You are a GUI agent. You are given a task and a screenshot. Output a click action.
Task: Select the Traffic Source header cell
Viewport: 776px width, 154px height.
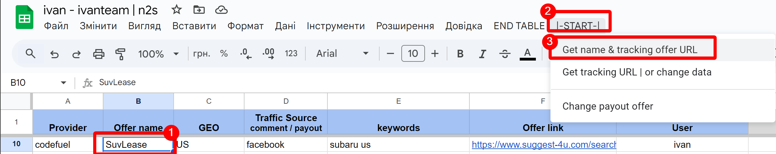pyautogui.click(x=286, y=122)
